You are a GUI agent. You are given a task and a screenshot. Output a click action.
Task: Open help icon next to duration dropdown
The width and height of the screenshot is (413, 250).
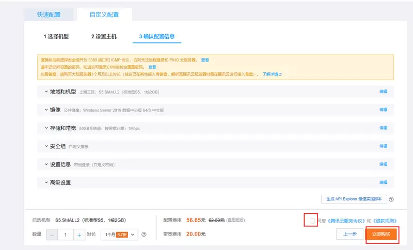pyautogui.click(x=144, y=235)
